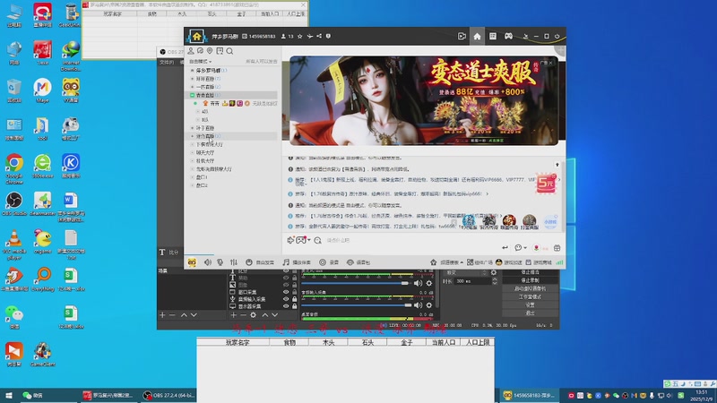This screenshot has height=403, width=717.
Task: Open the audio mixer sliders icon in YY
Action: click(x=234, y=262)
